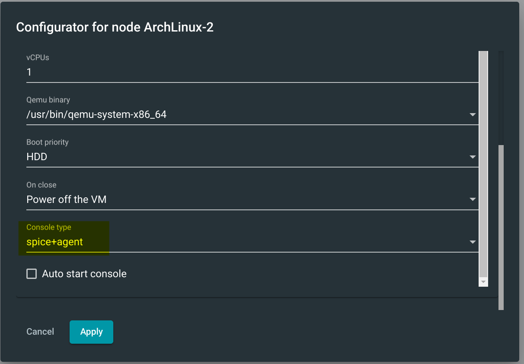Click the vCPUs value showing 1
The height and width of the screenshot is (364, 524).
[173, 72]
